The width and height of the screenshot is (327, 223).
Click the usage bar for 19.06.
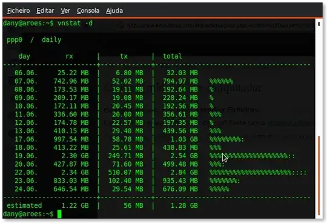coord(252,156)
